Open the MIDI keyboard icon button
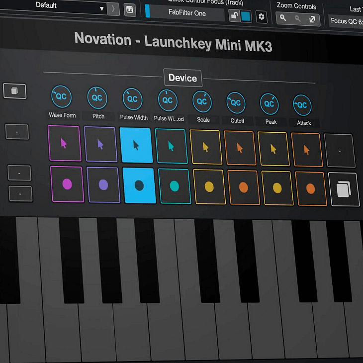Screen dimensions: 363x363 (x=130, y=10)
